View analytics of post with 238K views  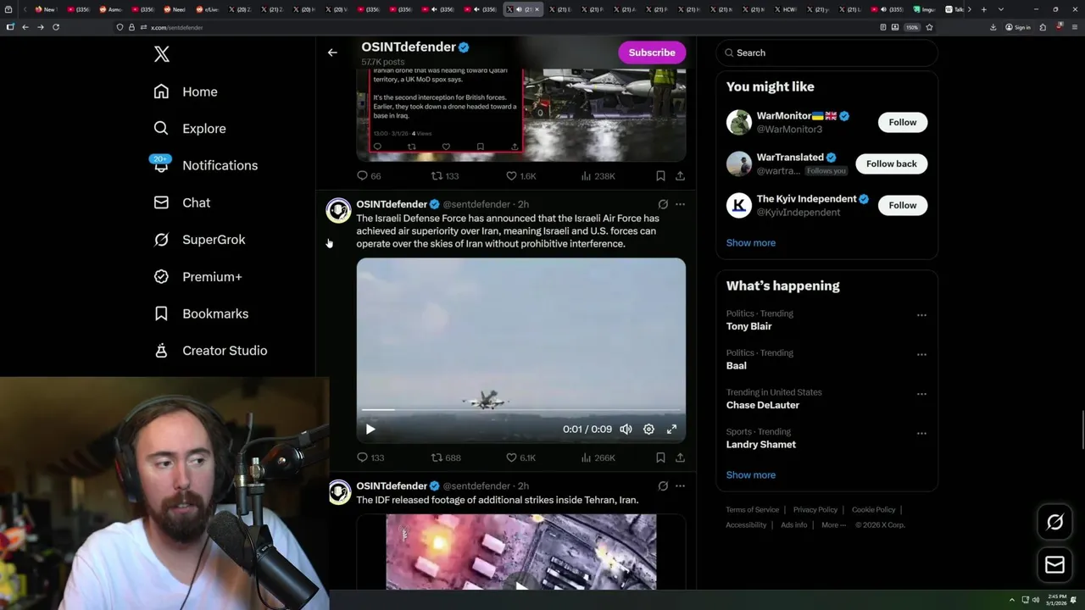[x=598, y=176]
